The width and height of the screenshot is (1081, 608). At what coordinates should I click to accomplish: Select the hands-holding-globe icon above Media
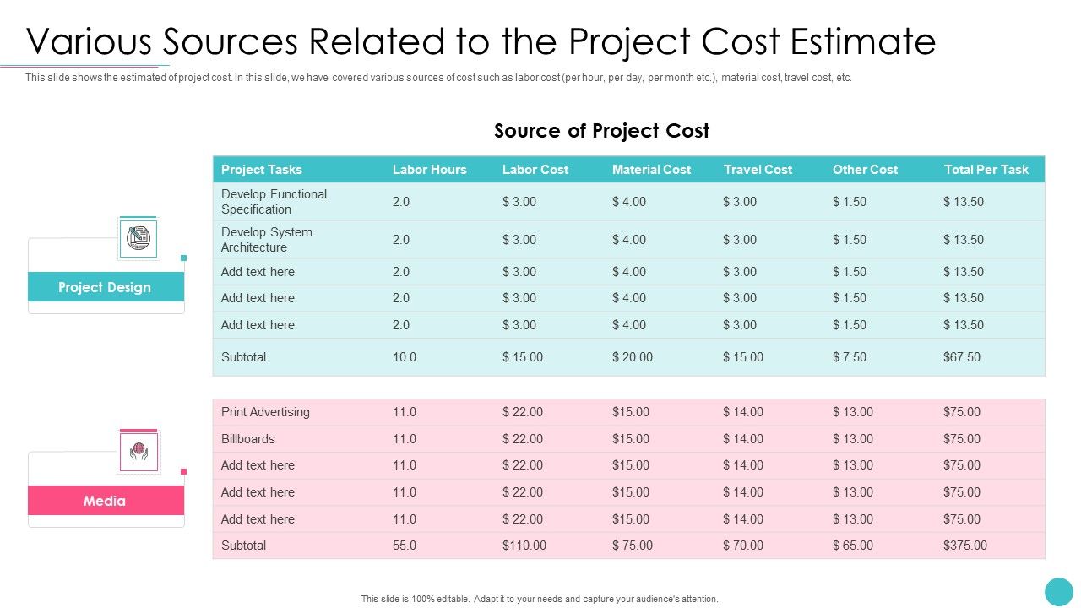[x=137, y=452]
